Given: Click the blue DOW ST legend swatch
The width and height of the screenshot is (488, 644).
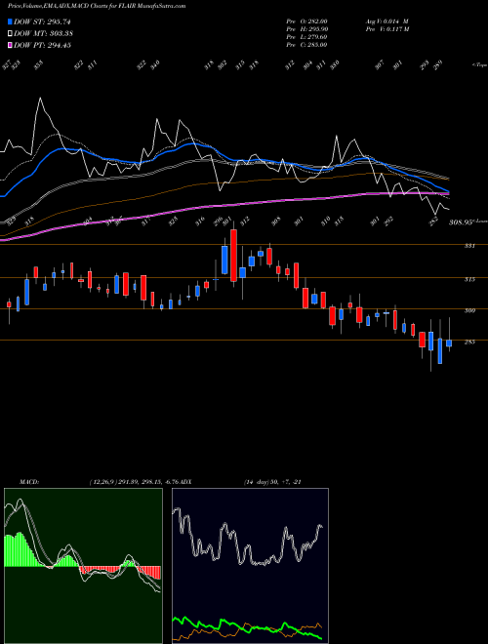Looking at the screenshot, I should (10, 21).
